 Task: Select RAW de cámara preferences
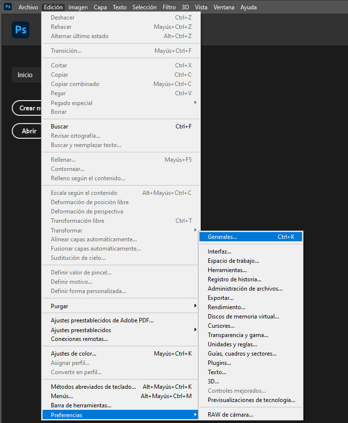point(230,415)
